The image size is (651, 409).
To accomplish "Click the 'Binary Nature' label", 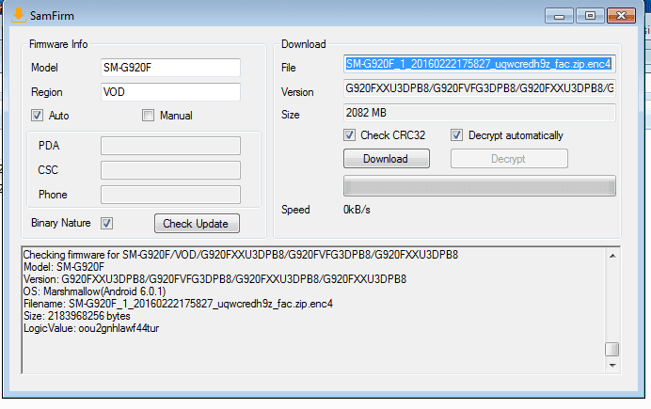I will (x=61, y=223).
